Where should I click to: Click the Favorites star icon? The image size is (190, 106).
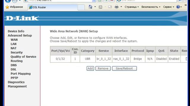7,7
